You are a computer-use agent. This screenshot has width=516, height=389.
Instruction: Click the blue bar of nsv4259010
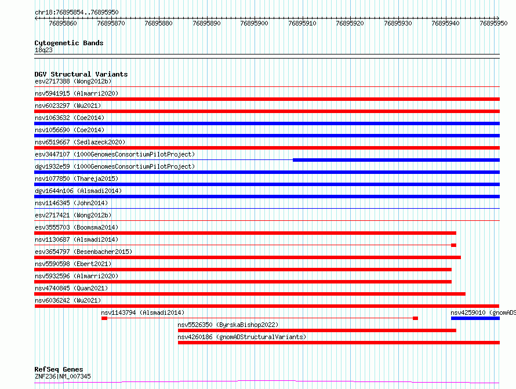(x=475, y=318)
